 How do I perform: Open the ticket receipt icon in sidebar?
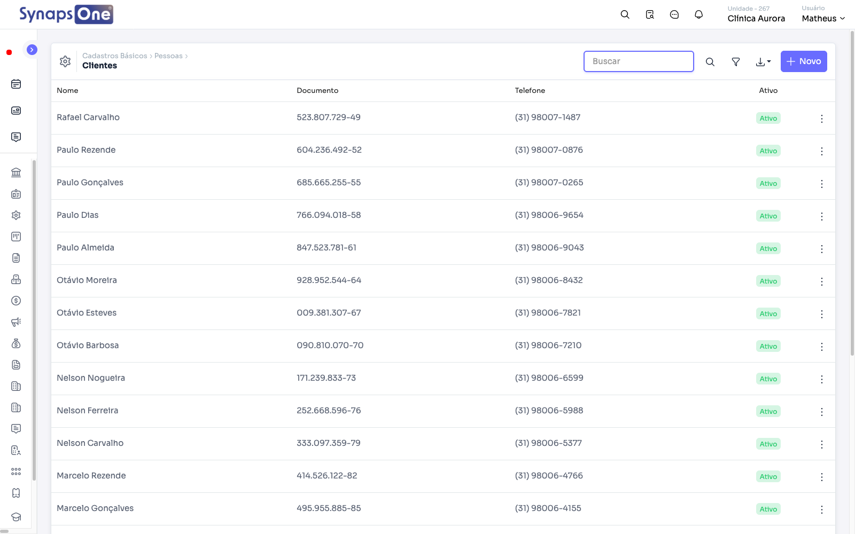pyautogui.click(x=16, y=493)
